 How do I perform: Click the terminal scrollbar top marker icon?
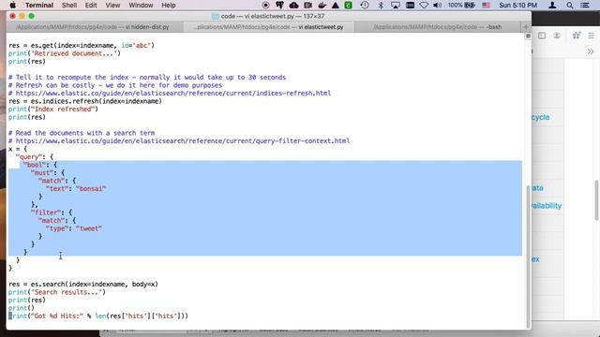[528, 36]
